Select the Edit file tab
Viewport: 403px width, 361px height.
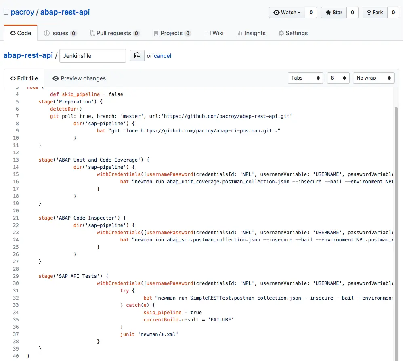(24, 78)
